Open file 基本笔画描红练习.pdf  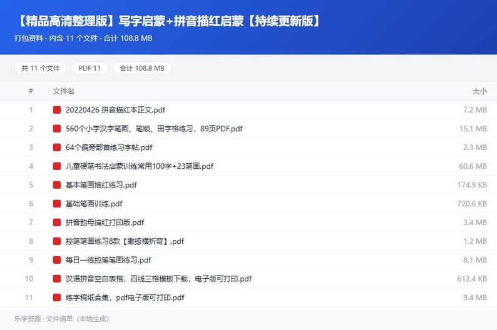[101, 185]
